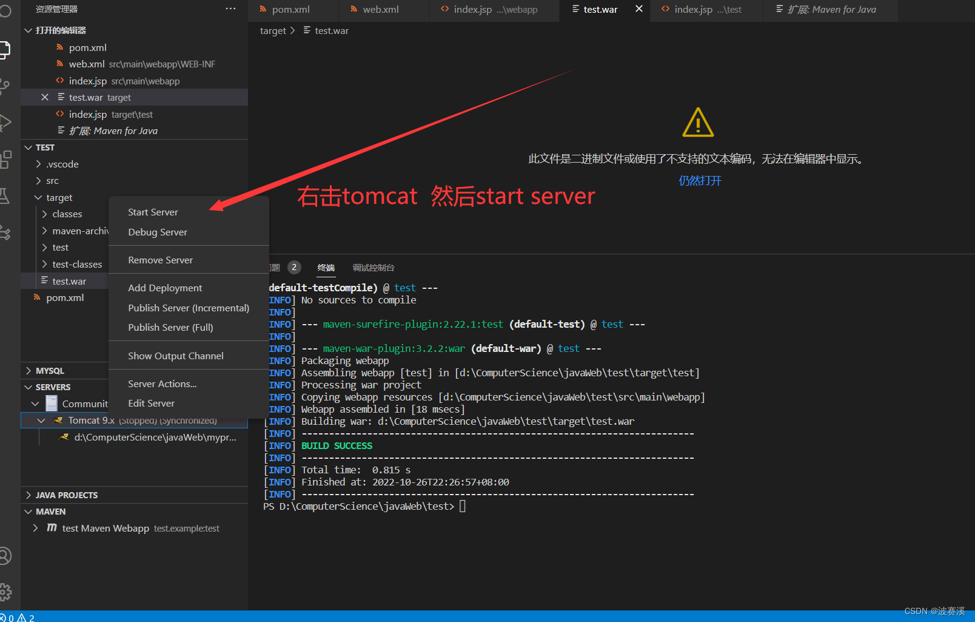Choose Debug Server from context menu
This screenshot has width=975, height=622.
189,232
